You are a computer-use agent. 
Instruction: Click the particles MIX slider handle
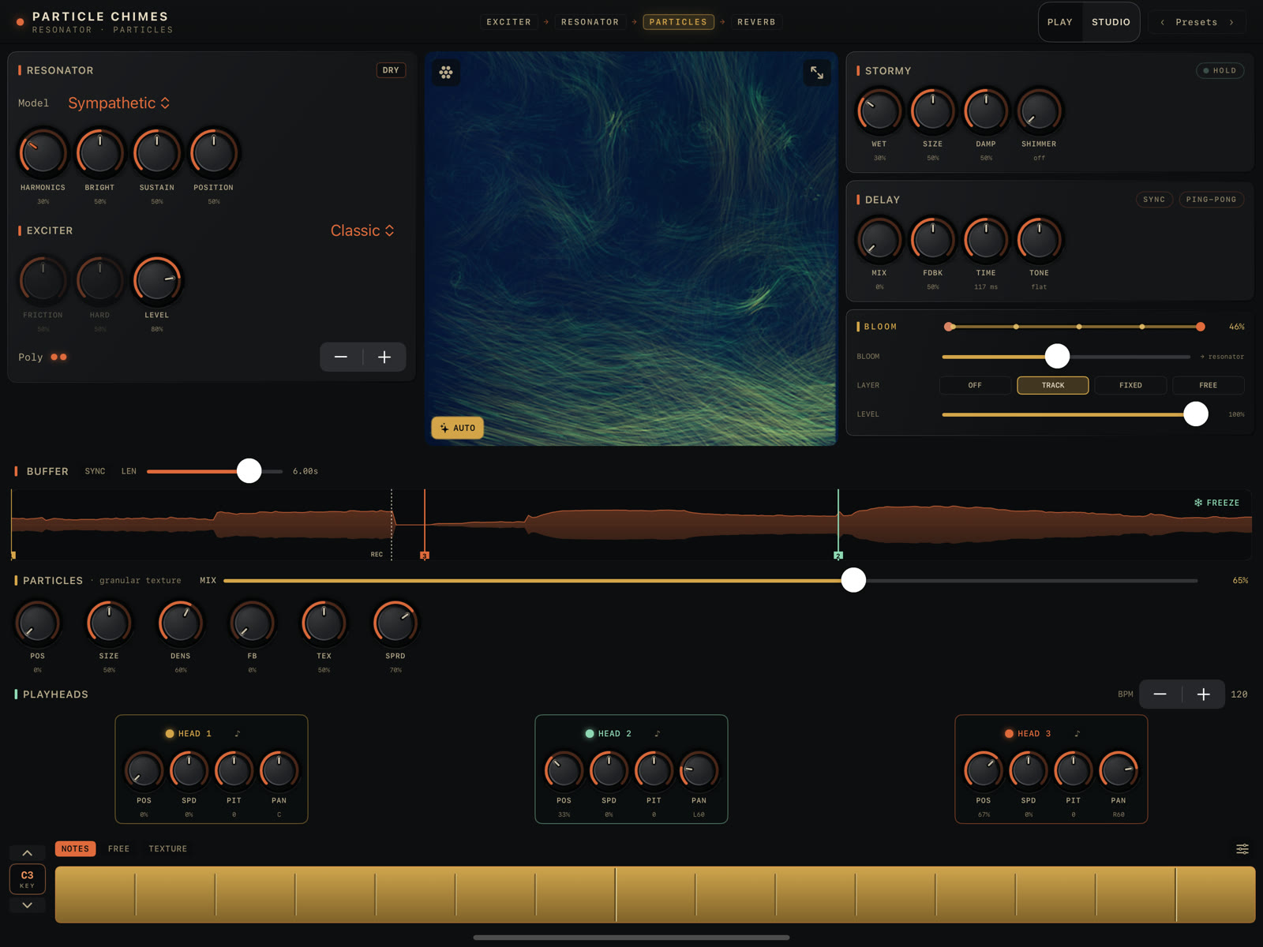pyautogui.click(x=853, y=581)
